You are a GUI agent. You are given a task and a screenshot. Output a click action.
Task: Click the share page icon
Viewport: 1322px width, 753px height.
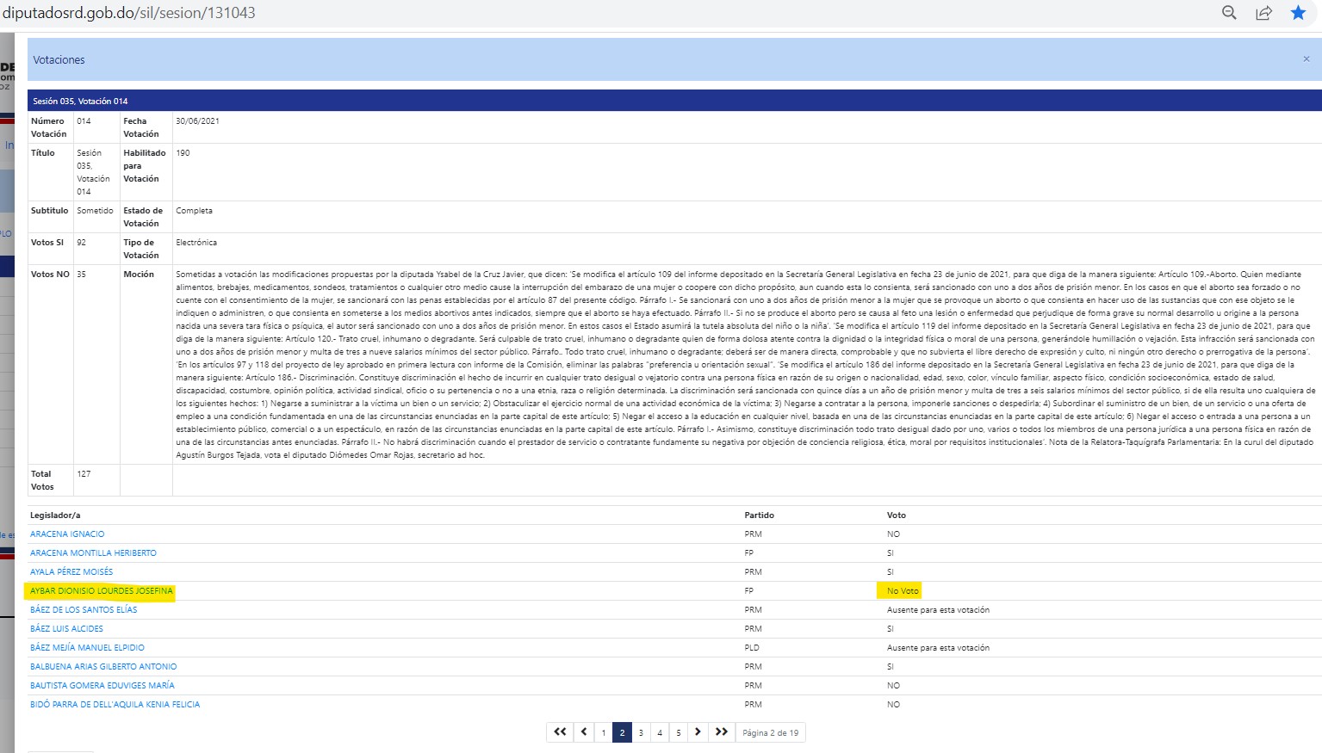pos(1263,12)
